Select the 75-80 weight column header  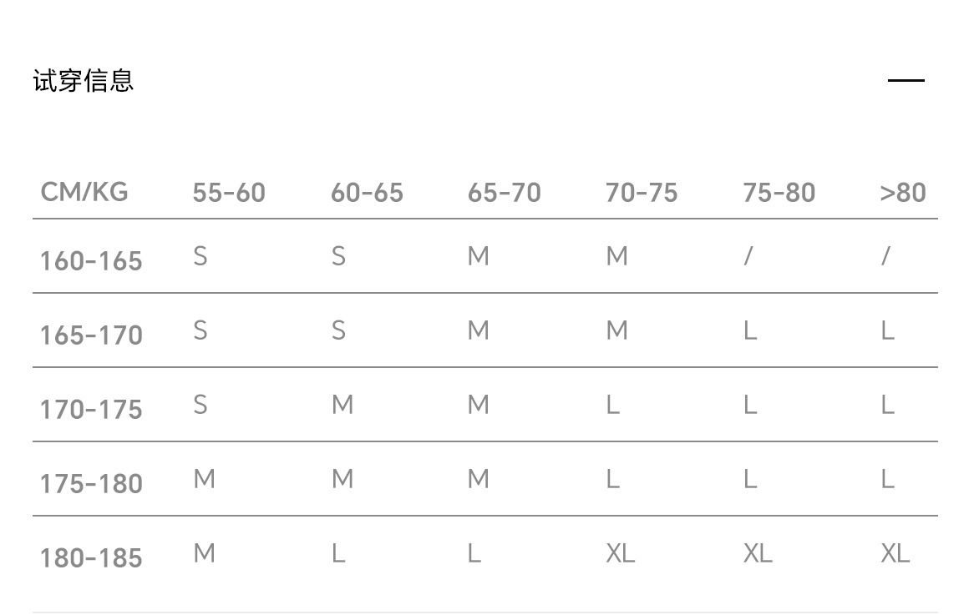tap(779, 193)
